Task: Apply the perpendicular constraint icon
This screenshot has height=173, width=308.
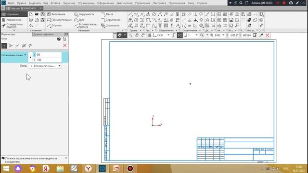Action: 195,14
